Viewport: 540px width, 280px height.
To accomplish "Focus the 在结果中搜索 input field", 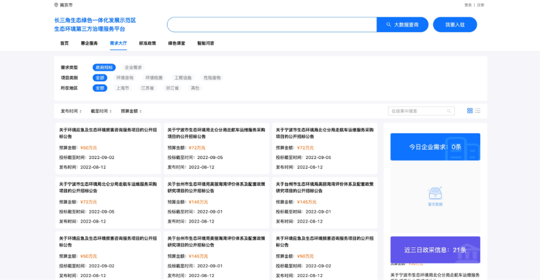I will tap(421, 111).
